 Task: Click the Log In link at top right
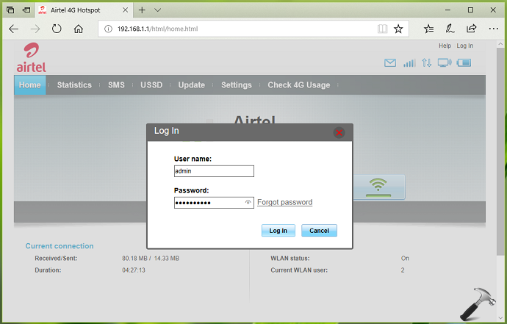click(464, 46)
